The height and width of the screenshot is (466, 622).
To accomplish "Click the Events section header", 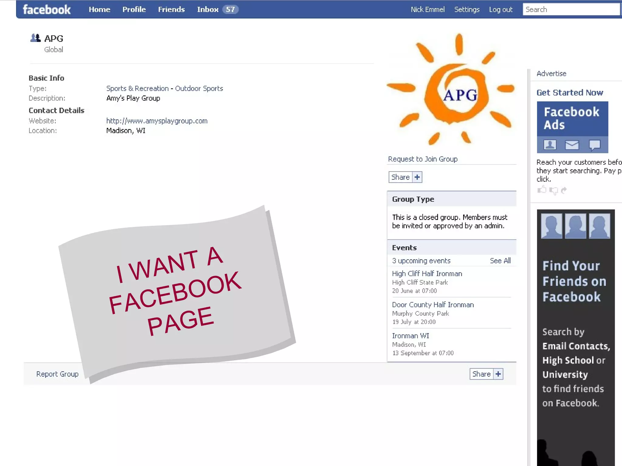I will pyautogui.click(x=452, y=248).
